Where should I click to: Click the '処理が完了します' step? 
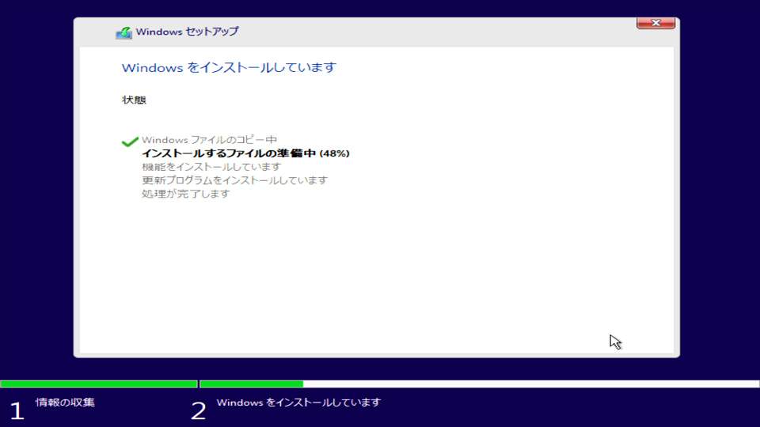pyautogui.click(x=186, y=194)
